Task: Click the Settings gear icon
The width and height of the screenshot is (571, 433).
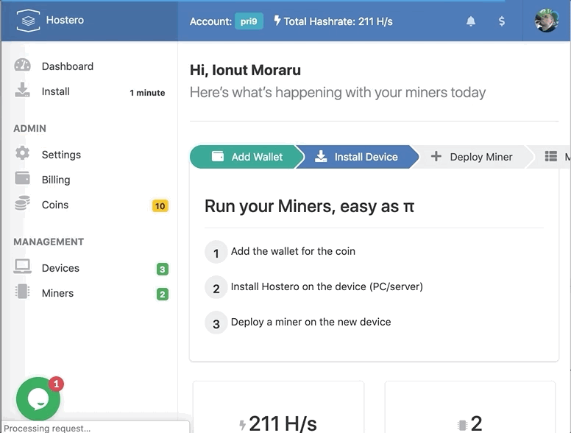Action: [23, 153]
